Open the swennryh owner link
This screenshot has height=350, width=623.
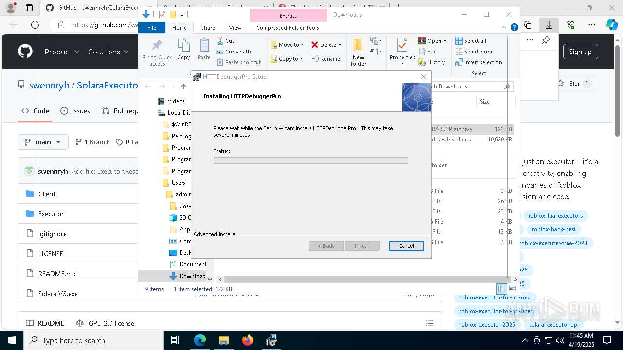(x=49, y=85)
